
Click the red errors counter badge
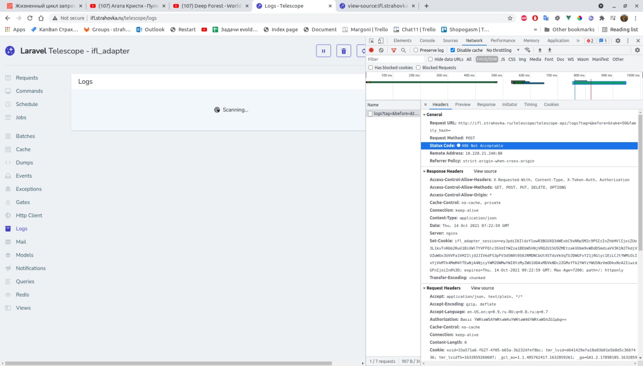[590, 41]
